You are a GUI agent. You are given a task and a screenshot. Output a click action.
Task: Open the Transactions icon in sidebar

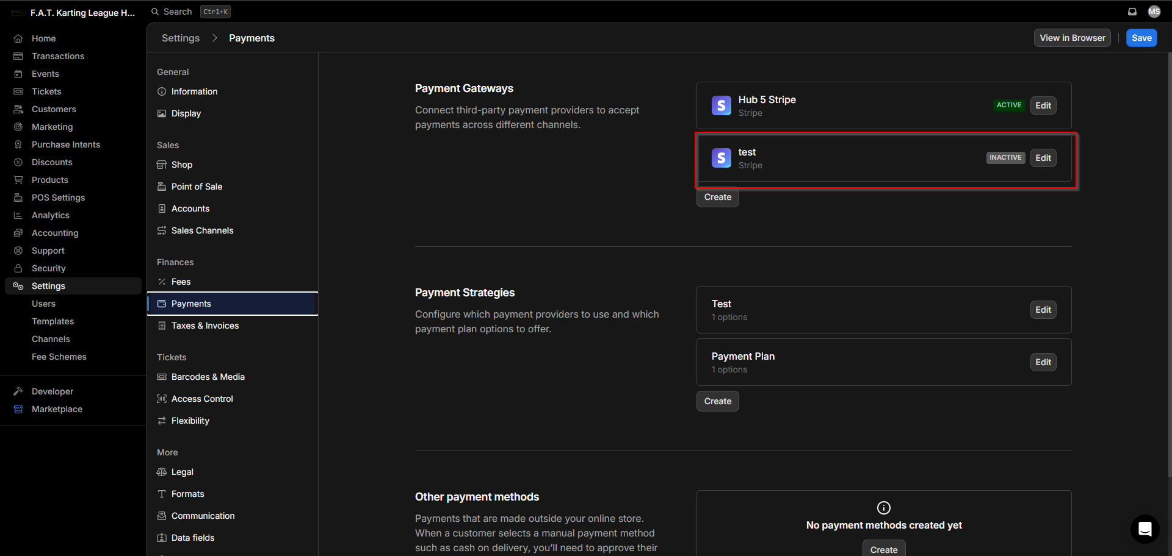(18, 56)
